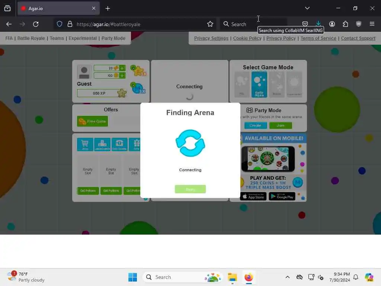Select the 3X mass blue boost

(138, 88)
